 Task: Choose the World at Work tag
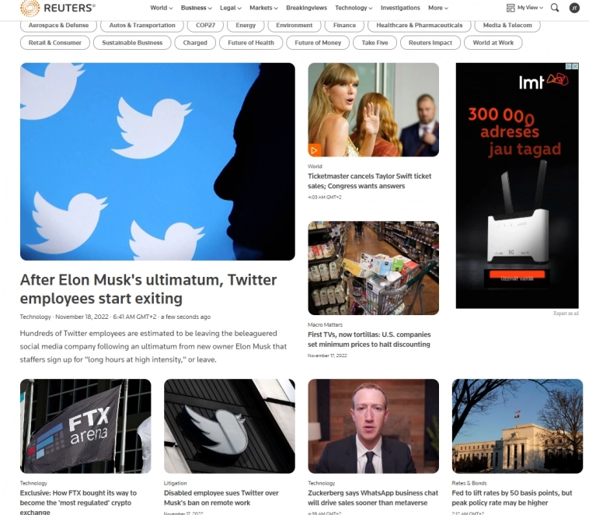tap(493, 43)
